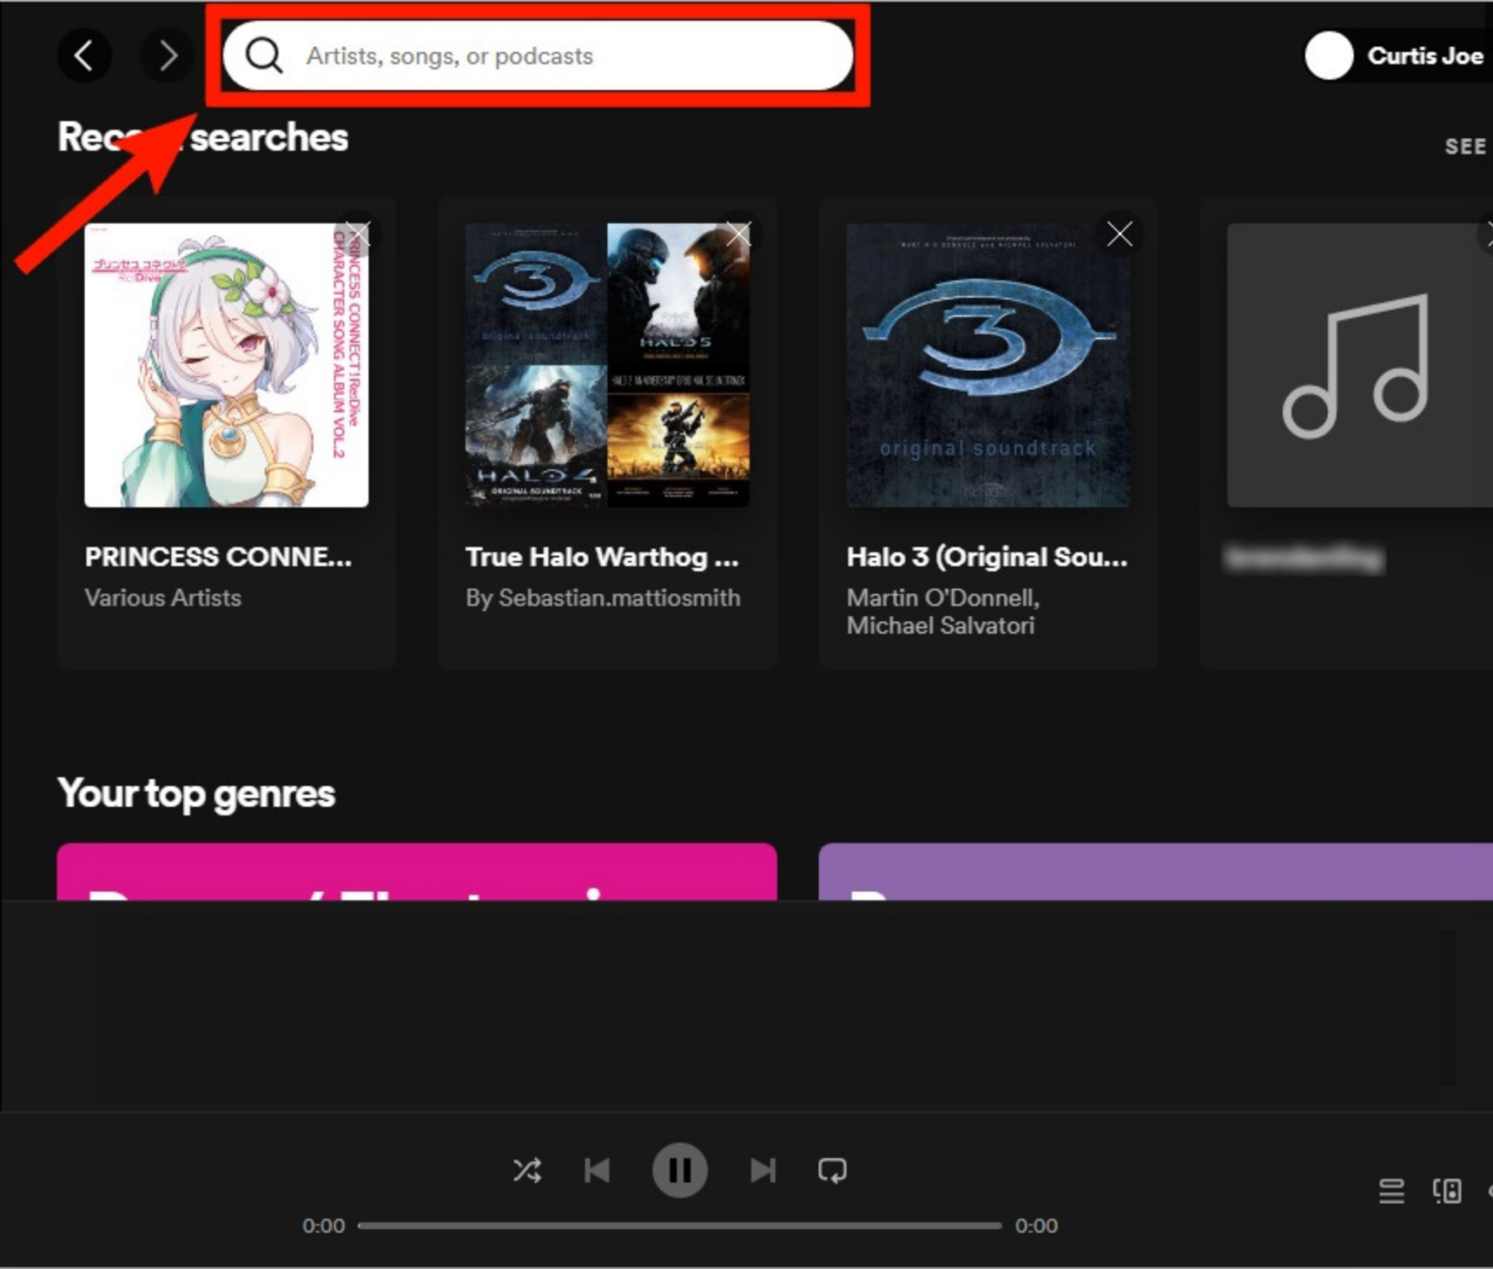Open the Various Artists link
Viewport: 1493px width, 1269px height.
(x=163, y=597)
